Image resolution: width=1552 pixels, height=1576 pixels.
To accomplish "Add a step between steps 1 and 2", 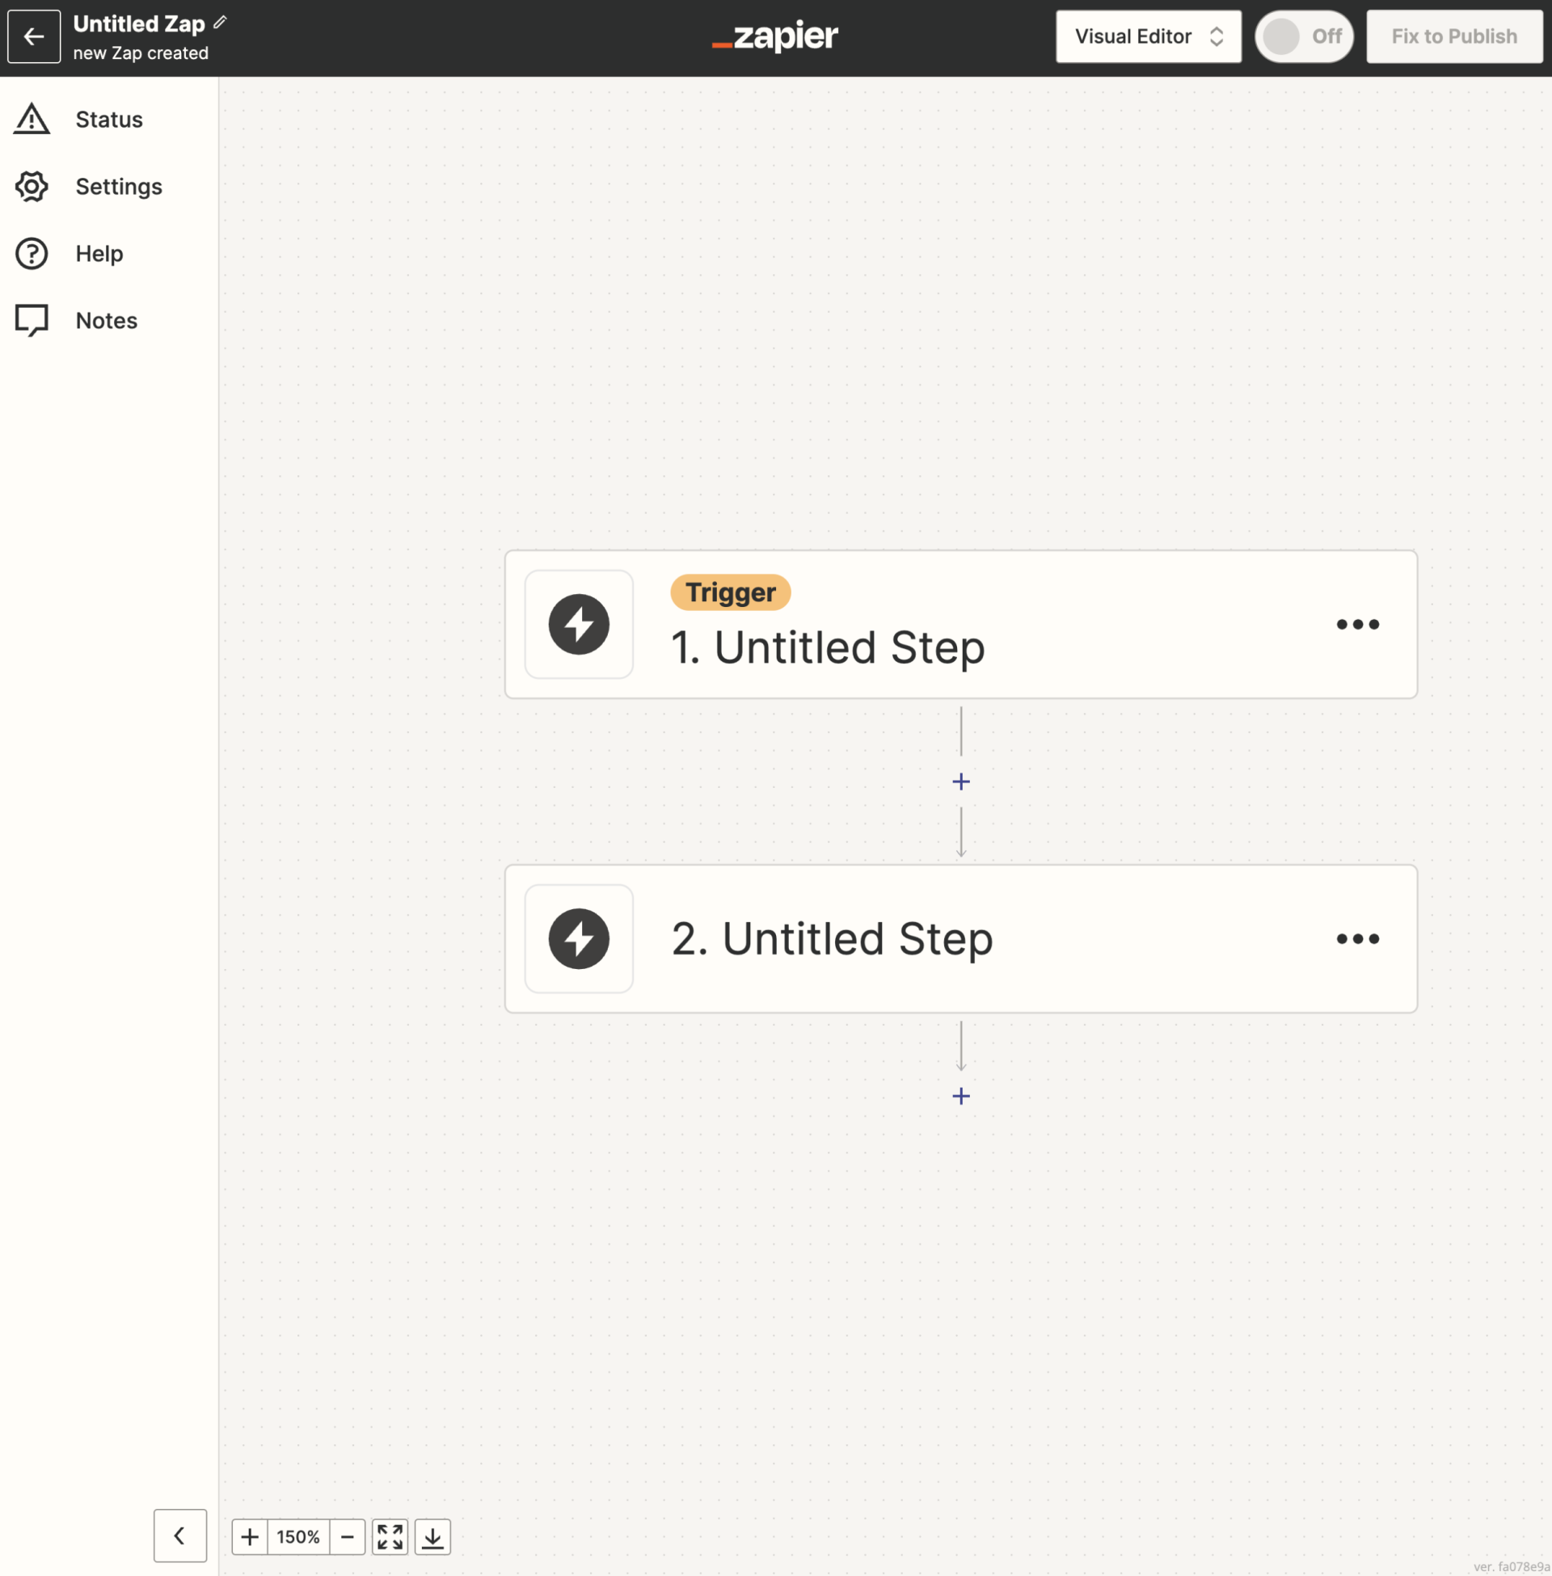I will [x=961, y=782].
